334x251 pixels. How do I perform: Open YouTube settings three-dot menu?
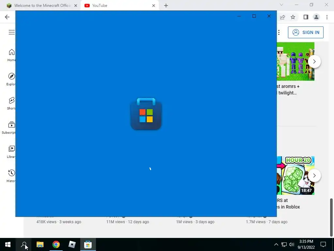click(279, 32)
